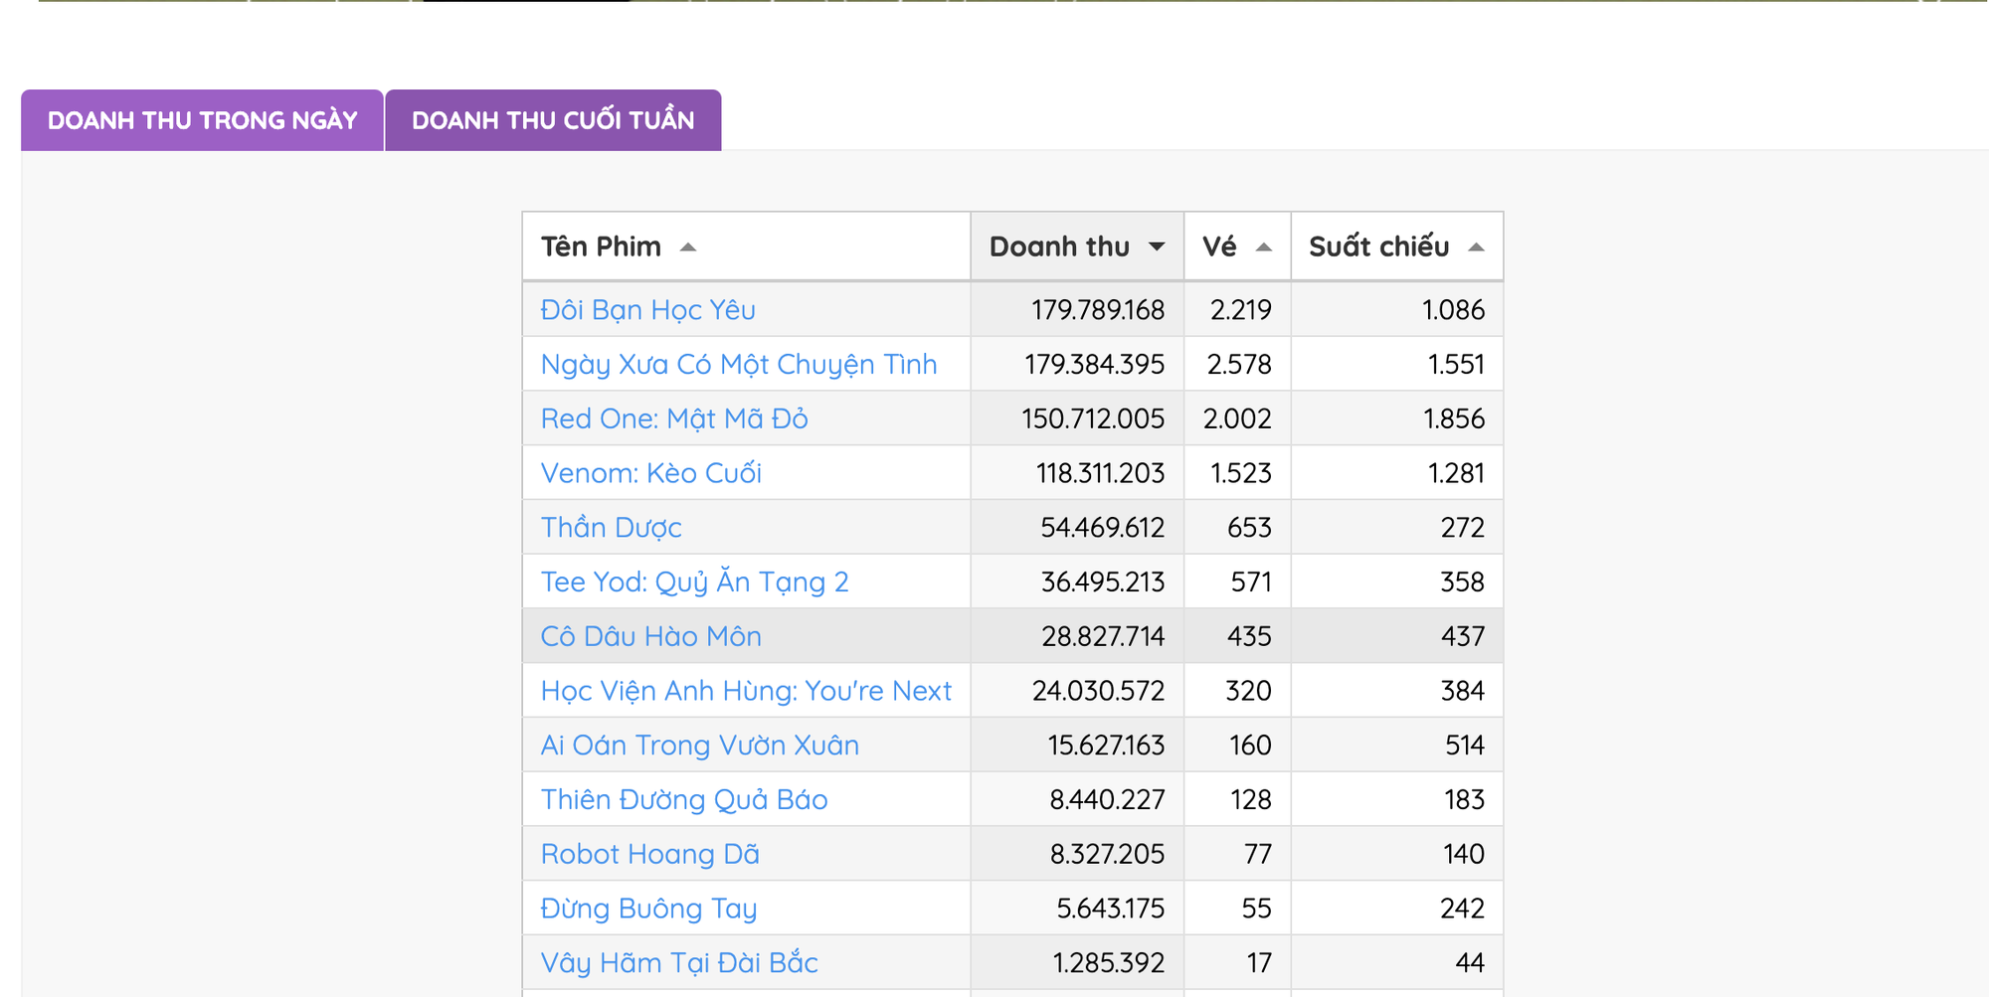
Task: Open Vây Hãm Tại Đài Bắc link
Action: pos(679,962)
